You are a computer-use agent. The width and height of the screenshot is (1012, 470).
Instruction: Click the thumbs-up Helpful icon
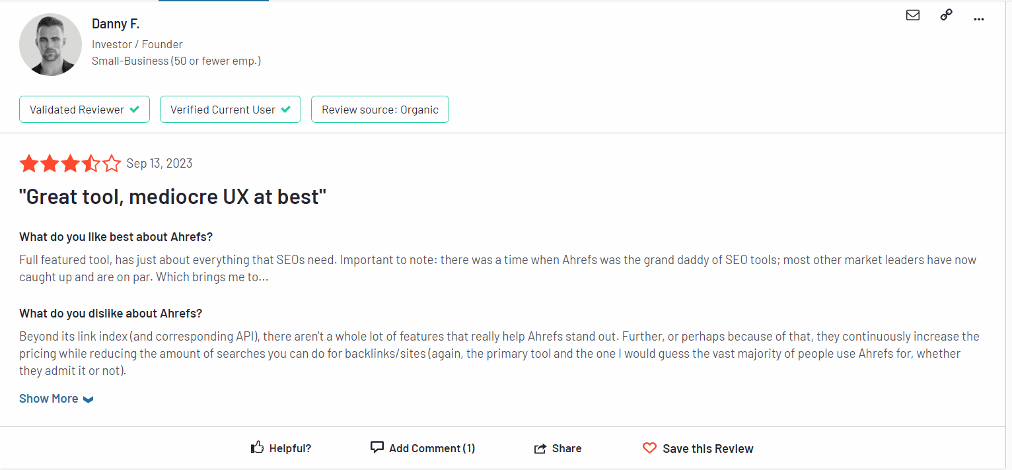[x=258, y=448]
